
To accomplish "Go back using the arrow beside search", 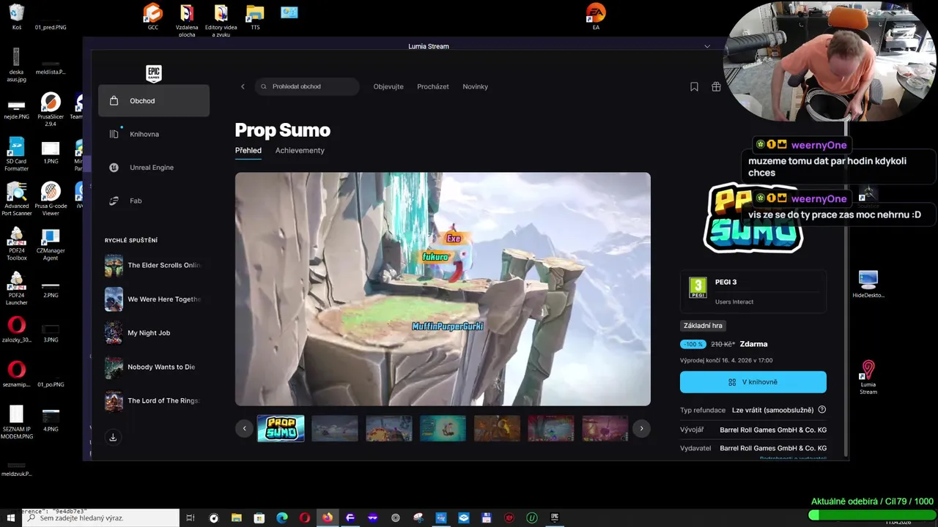I will (243, 86).
